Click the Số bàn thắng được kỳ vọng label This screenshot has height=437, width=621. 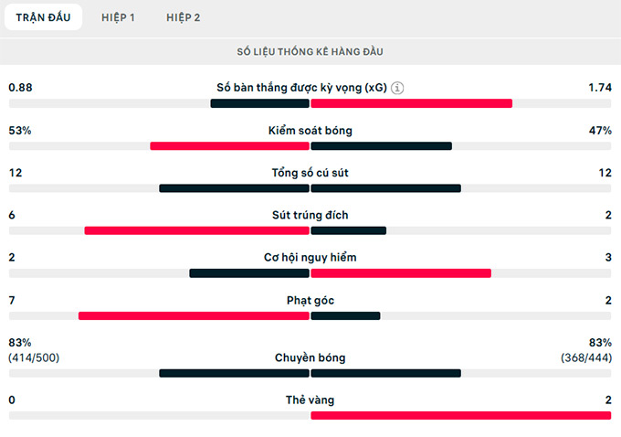301,89
